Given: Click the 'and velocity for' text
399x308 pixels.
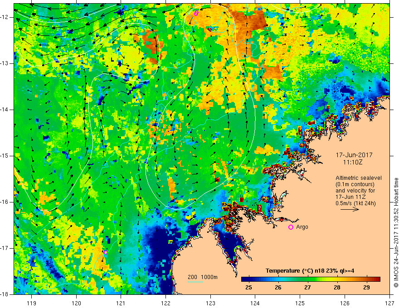Looking at the screenshot, I should pos(355,191).
